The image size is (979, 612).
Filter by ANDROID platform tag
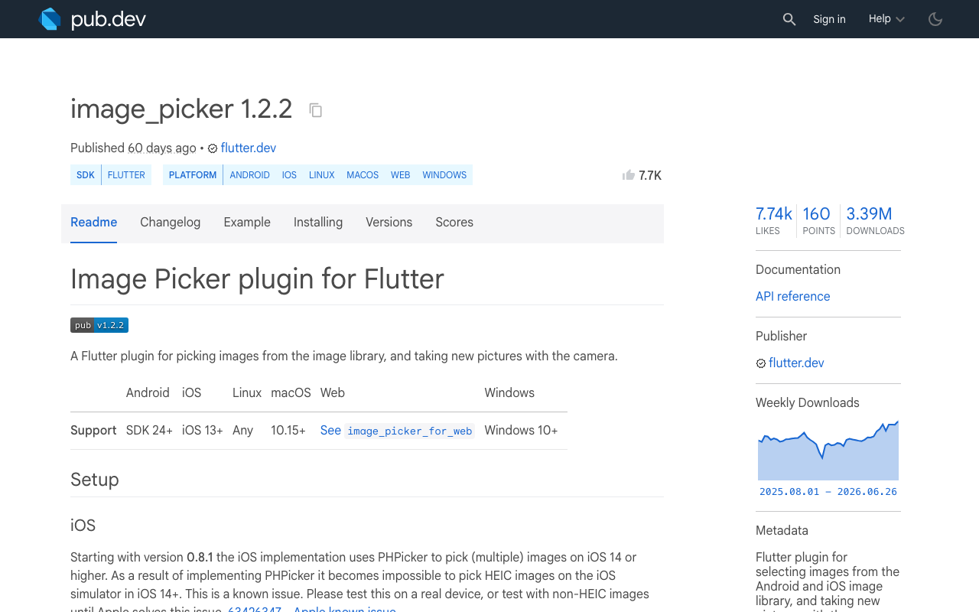pyautogui.click(x=250, y=175)
